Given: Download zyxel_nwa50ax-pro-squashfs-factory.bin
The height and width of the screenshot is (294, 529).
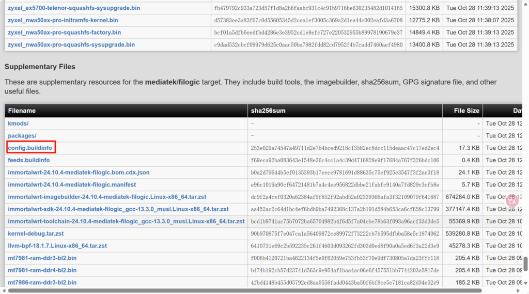Looking at the screenshot, I should [65, 33].
